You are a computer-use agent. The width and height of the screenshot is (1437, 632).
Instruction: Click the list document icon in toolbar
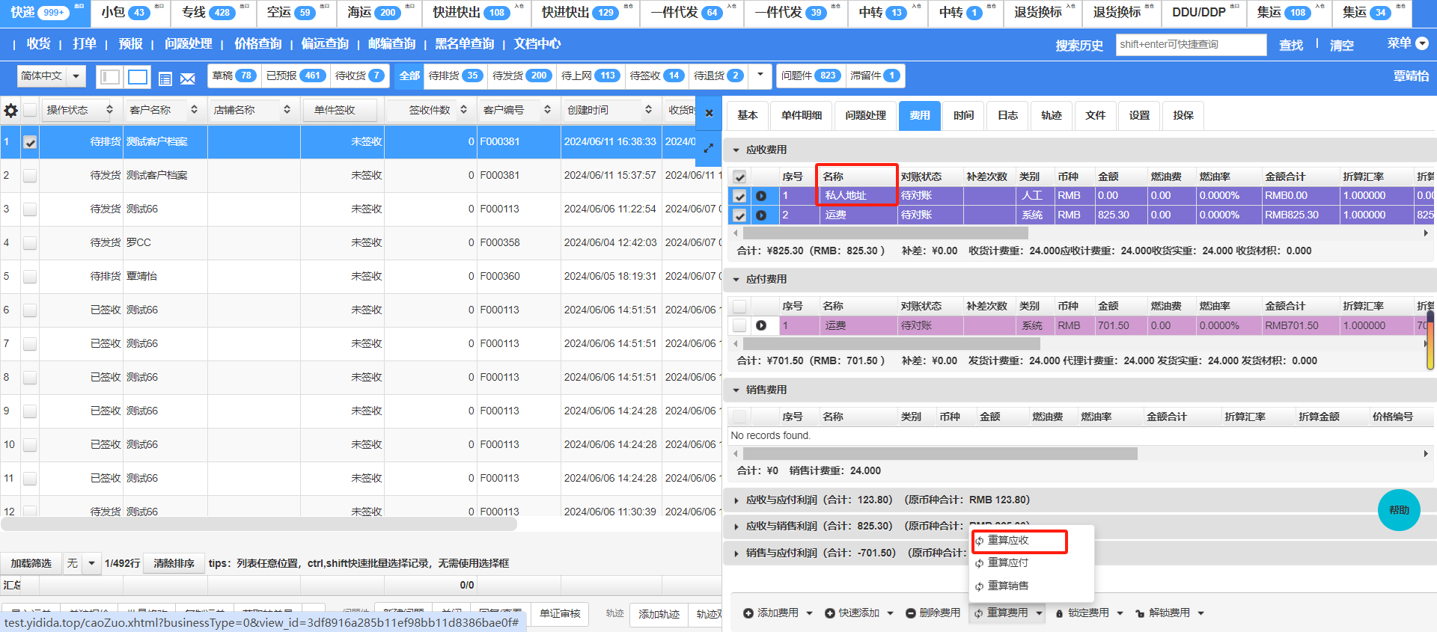tap(165, 79)
